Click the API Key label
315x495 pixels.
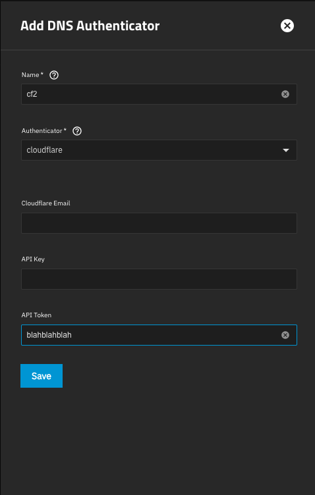tap(33, 259)
